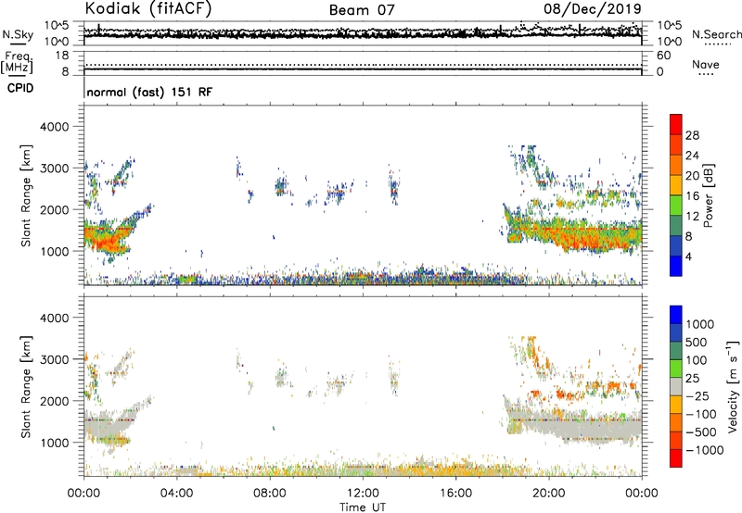Screen dimensions: 742x513
Task: Pick the blue top segment of velocity colorbar
Action: pos(676,315)
